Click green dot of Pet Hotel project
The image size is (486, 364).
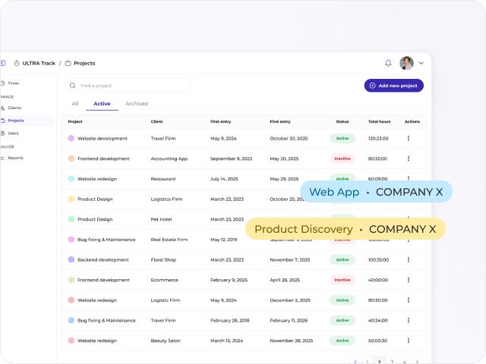click(71, 219)
